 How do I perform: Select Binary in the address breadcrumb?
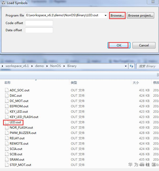[72, 66]
